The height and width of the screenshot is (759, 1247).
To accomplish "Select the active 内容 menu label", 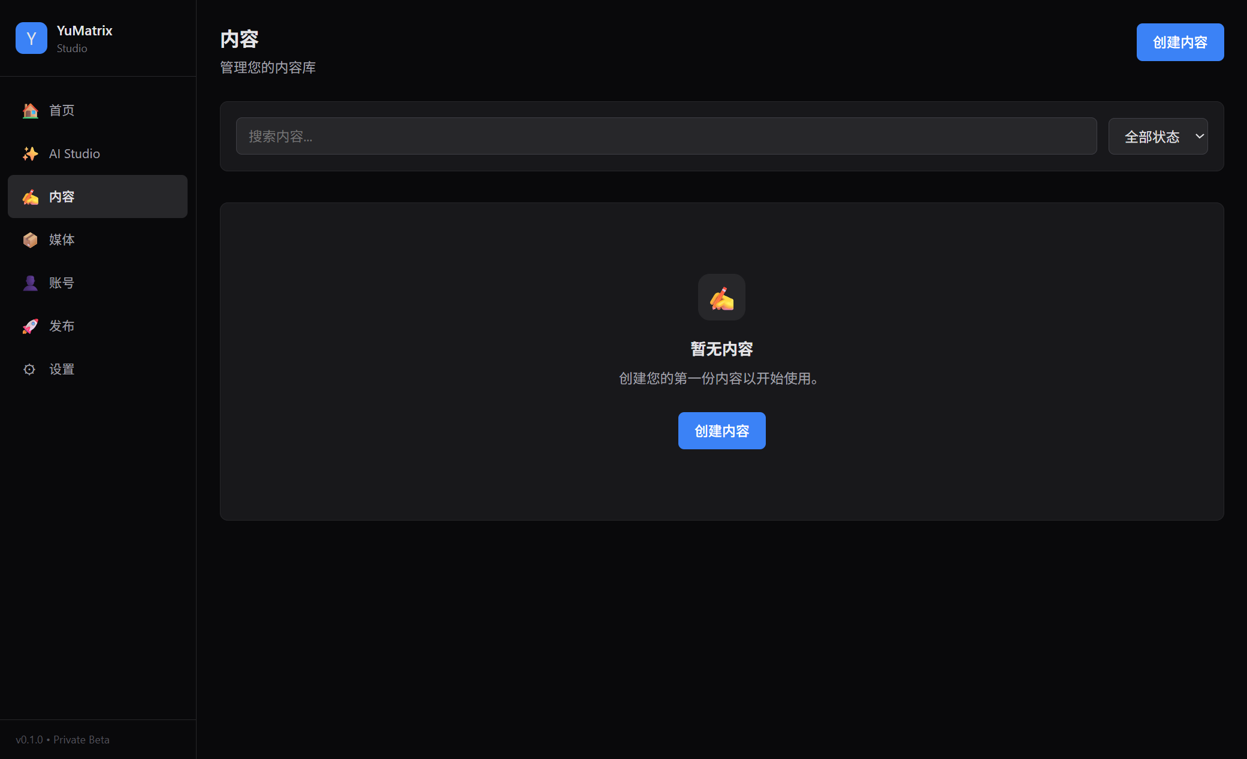I will (62, 196).
